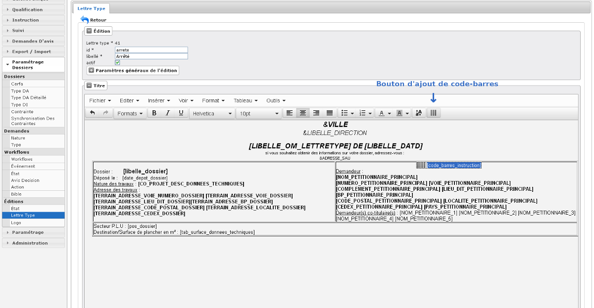Click the libellé input field
Viewport: 594px width, 308px height.
pyautogui.click(x=151, y=56)
